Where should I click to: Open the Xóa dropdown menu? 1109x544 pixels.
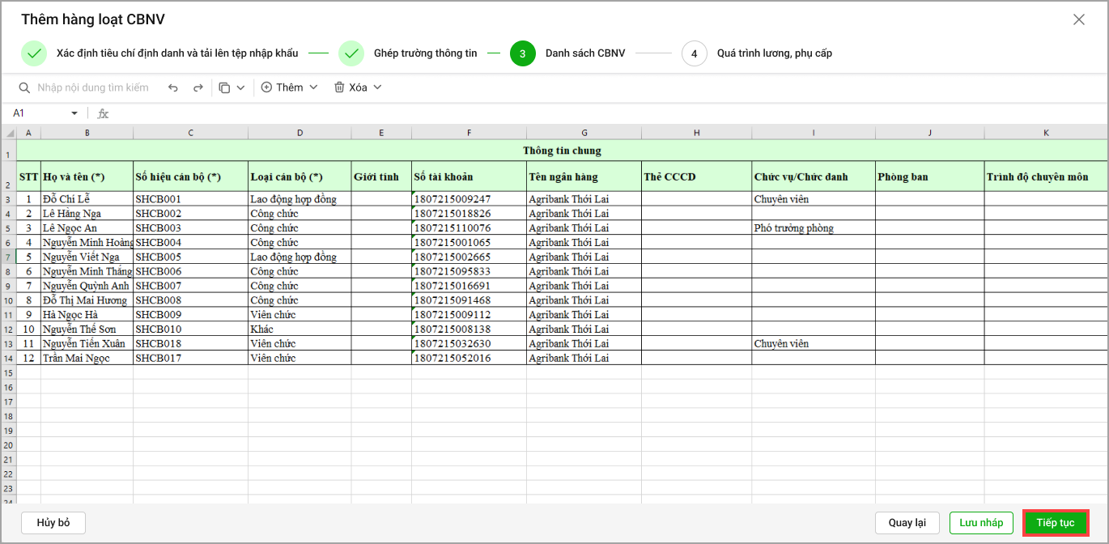(357, 87)
